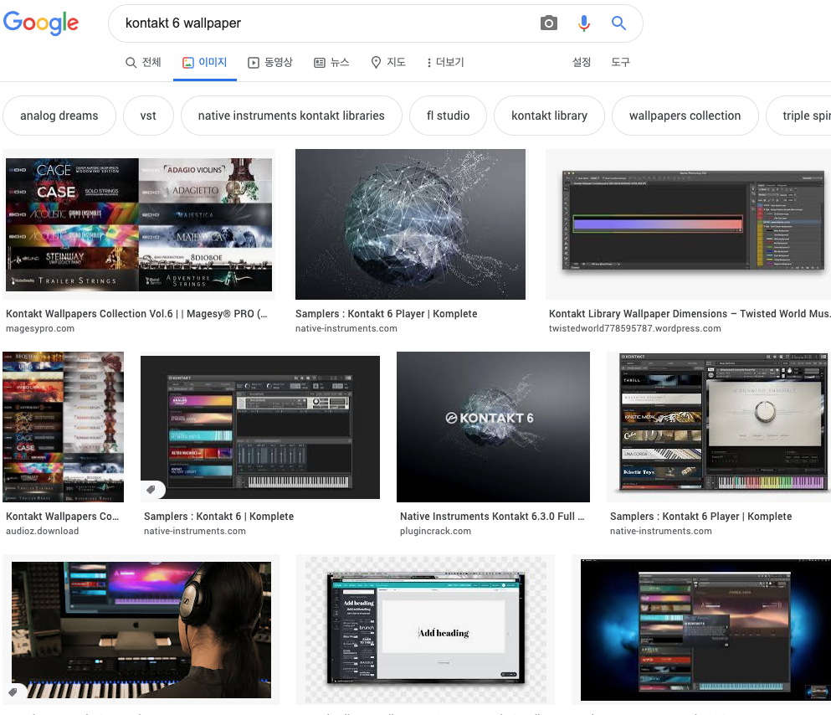
Task: Open the 지도 (Maps) tab
Action: [388, 63]
